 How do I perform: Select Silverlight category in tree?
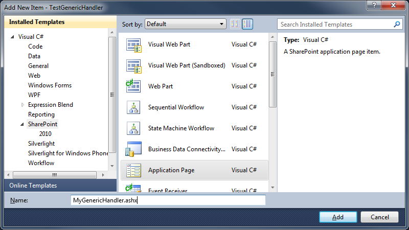click(x=41, y=144)
